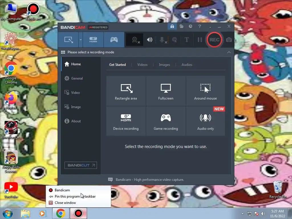
Task: Select the My Computer desktop icon
Action: pyautogui.click(x=11, y=12)
